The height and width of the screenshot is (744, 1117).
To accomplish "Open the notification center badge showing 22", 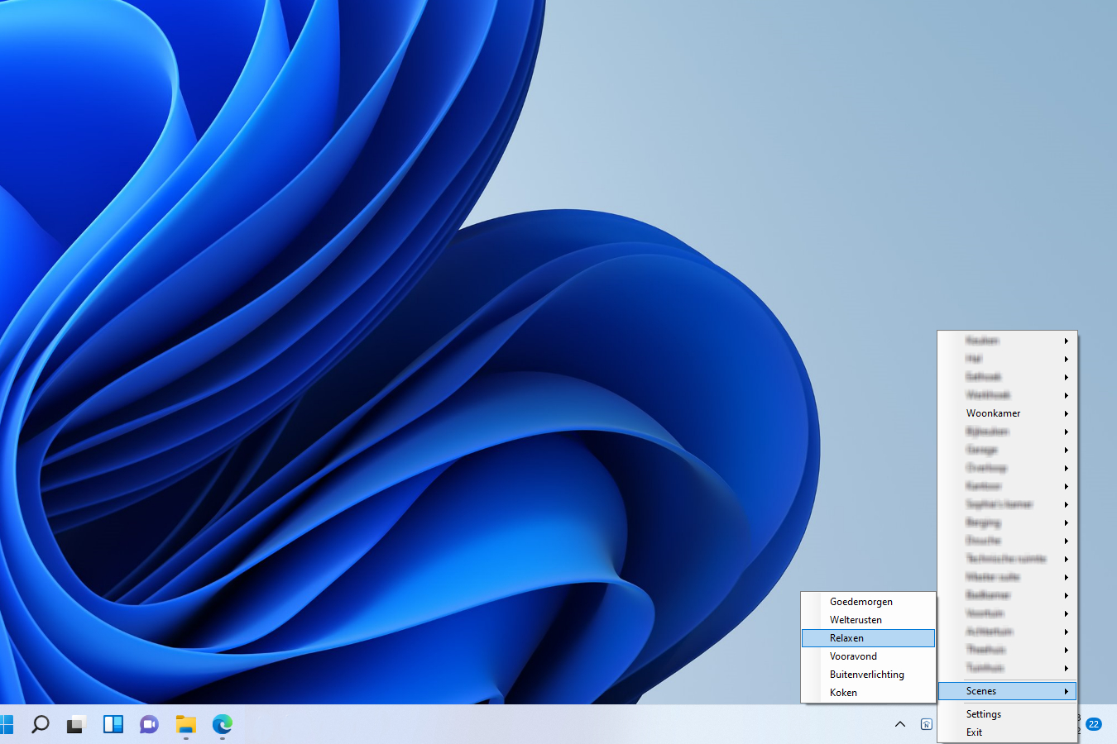I will pos(1094,724).
